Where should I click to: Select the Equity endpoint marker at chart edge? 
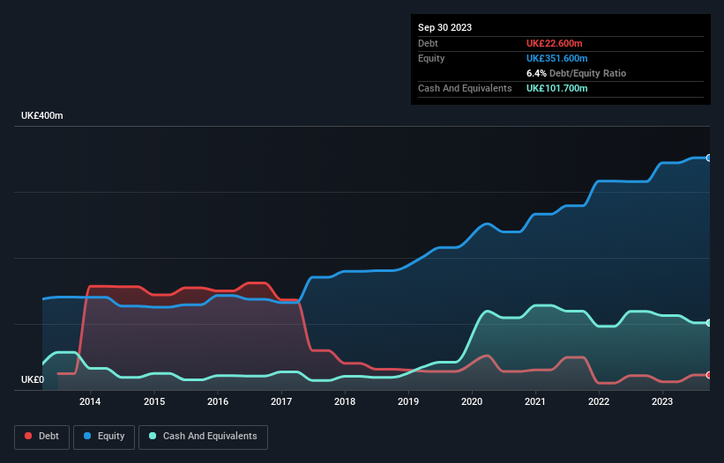click(x=709, y=158)
